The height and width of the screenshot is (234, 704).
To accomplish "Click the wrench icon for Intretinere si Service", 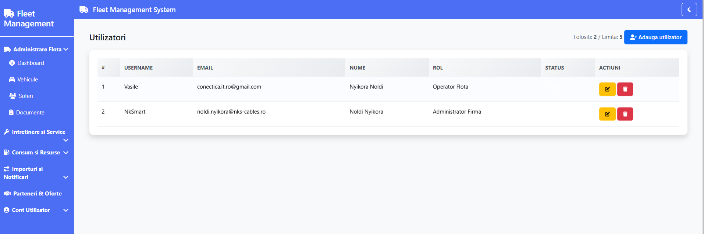I will point(7,131).
